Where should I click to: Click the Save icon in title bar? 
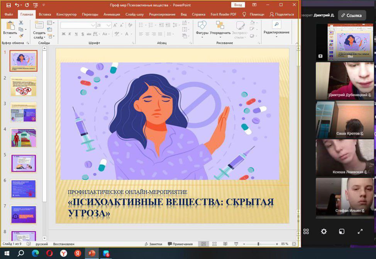coord(8,5)
